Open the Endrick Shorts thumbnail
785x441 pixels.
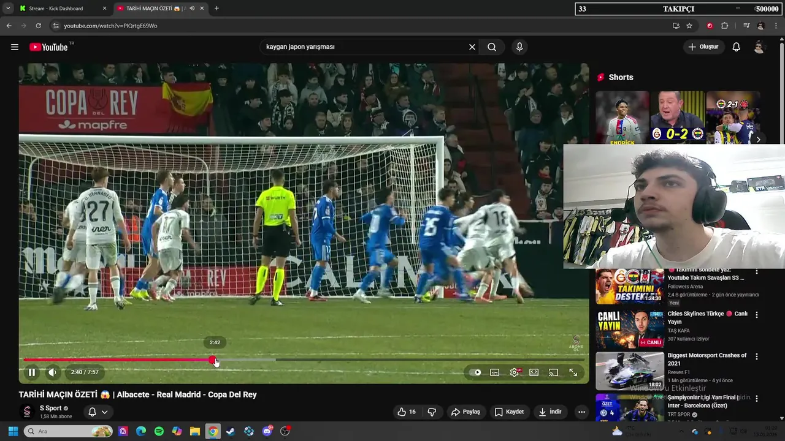(x=622, y=118)
